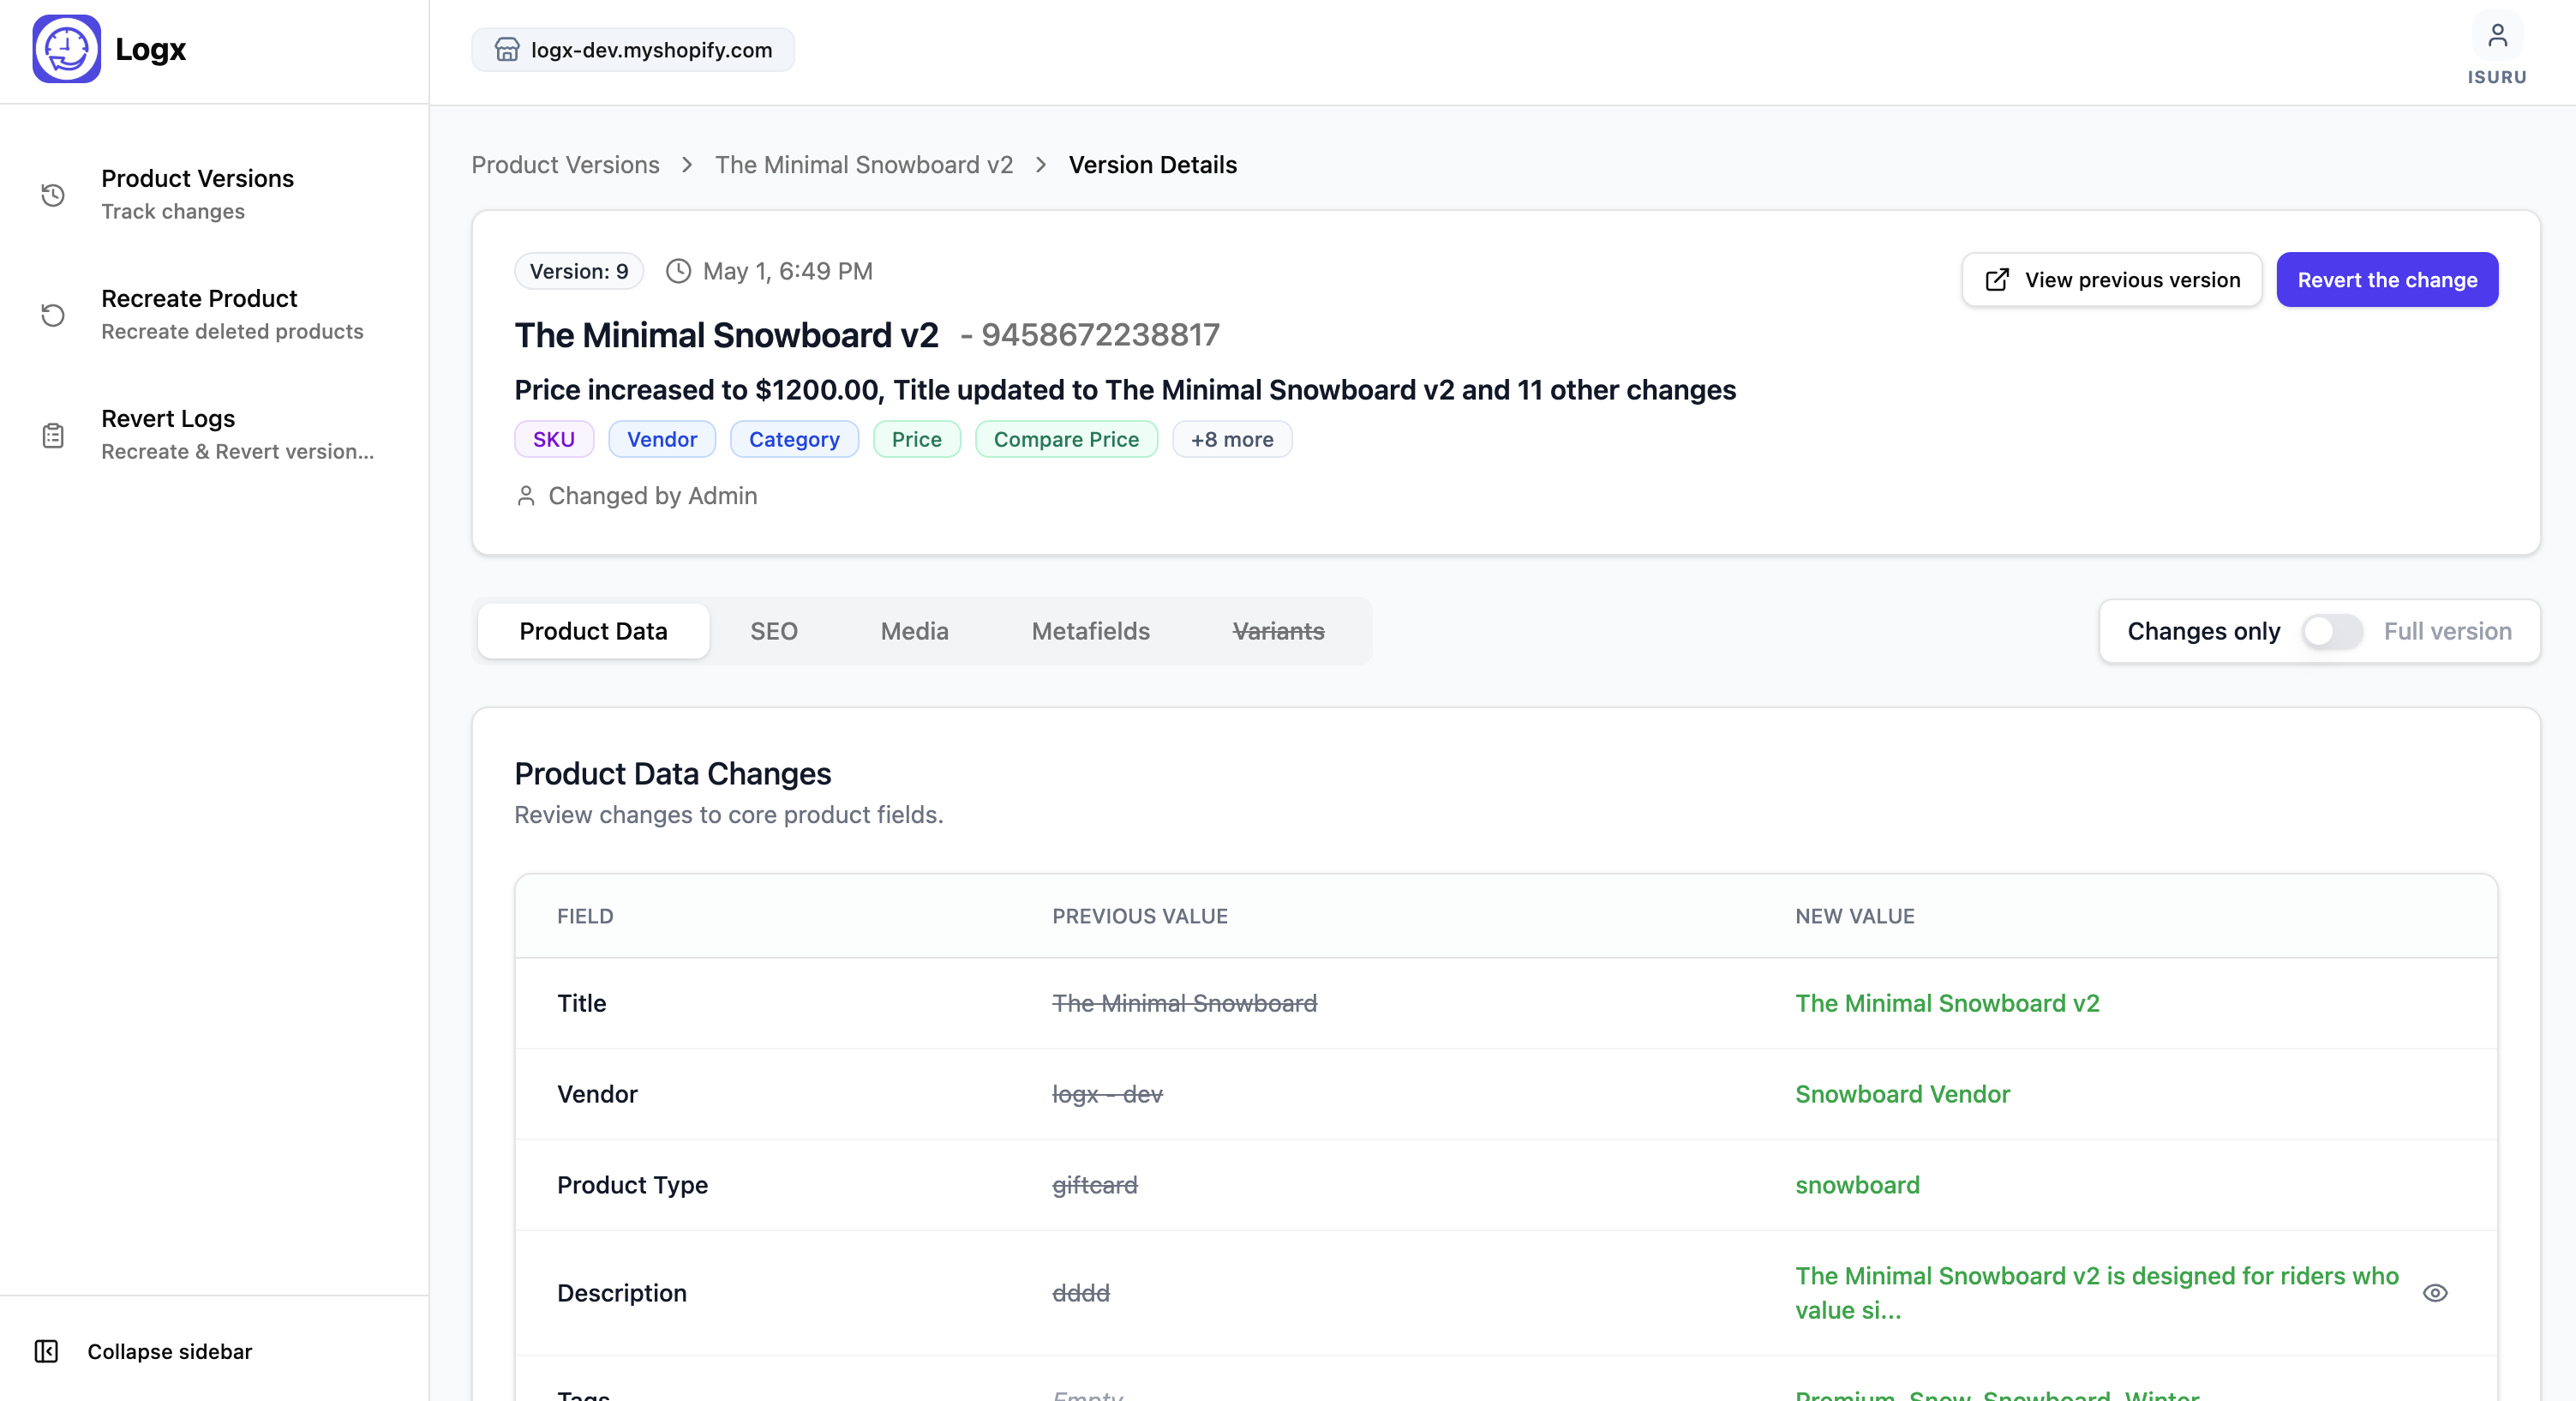The width and height of the screenshot is (2576, 1401).
Task: Click the logx-dev.myshopify.com store badge
Action: coord(633,49)
